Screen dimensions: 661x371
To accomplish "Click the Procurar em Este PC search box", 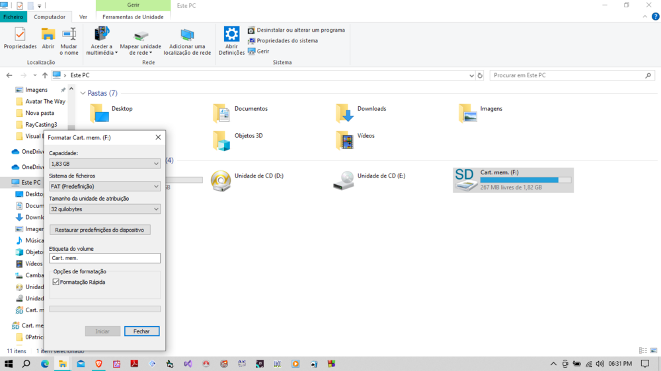I will pos(572,75).
